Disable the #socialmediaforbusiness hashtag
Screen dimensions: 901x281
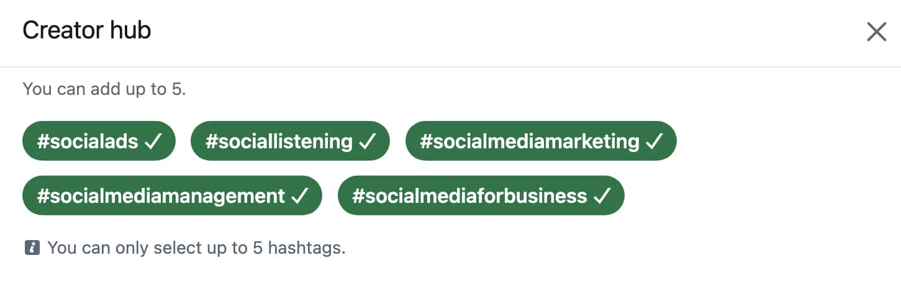click(481, 196)
